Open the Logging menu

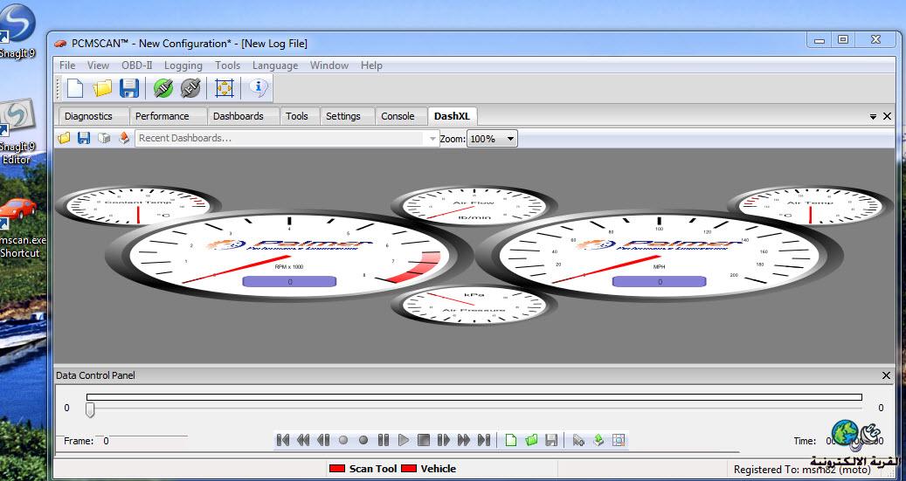(x=183, y=65)
